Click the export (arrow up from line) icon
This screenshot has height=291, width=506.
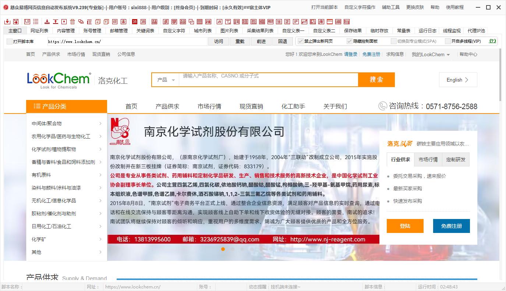click(55, 22)
